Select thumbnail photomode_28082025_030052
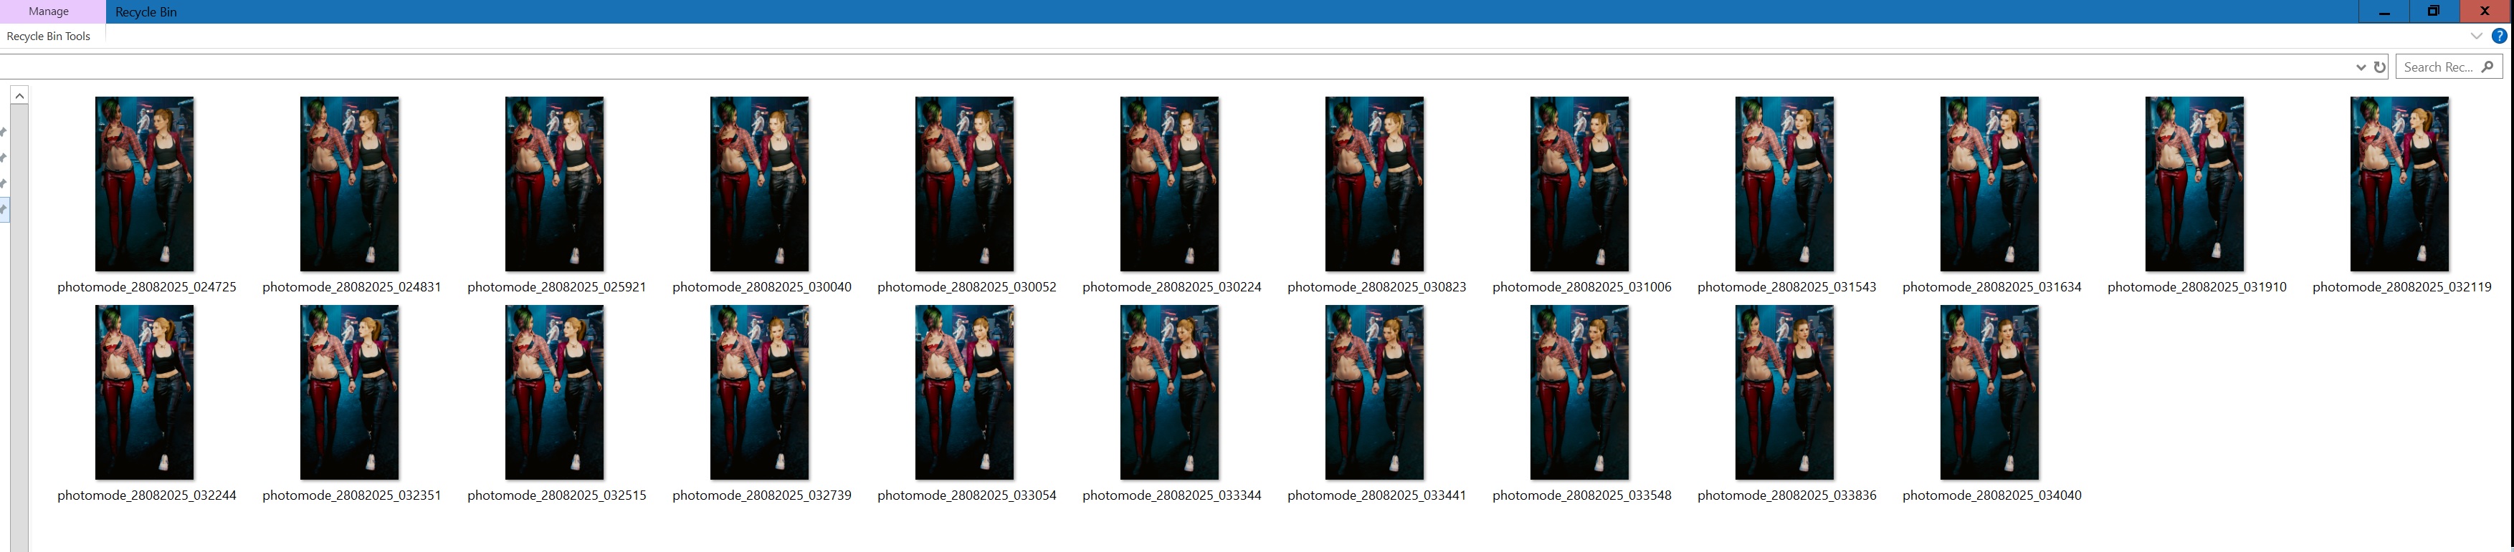Viewport: 2514px width, 552px height. click(x=964, y=184)
